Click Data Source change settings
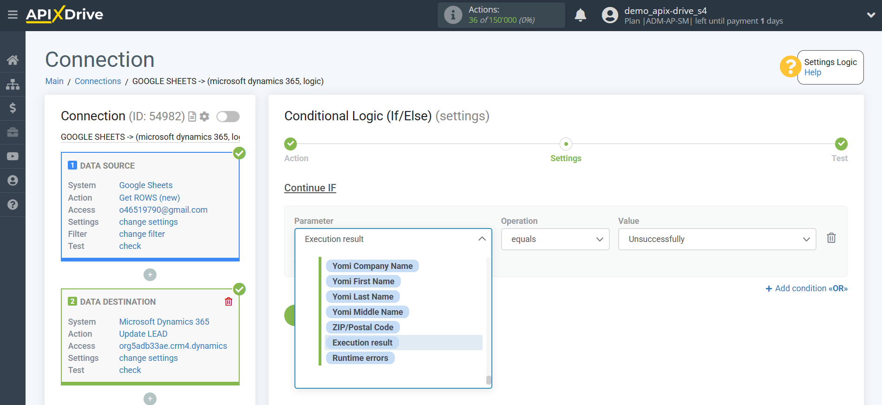This screenshot has height=405, width=882. [x=149, y=222]
